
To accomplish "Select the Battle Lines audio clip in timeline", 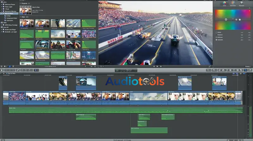I will coord(126,110).
